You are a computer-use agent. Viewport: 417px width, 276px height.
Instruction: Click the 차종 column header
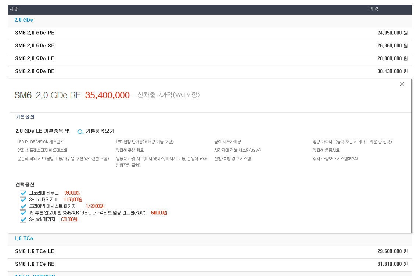tap(14, 9)
